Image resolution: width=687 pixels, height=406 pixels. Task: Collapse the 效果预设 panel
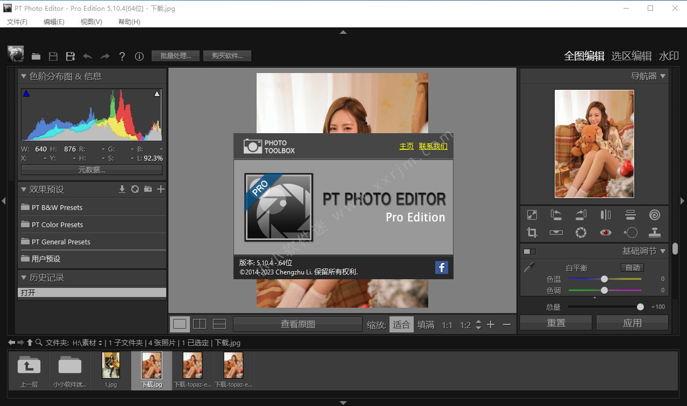(24, 189)
